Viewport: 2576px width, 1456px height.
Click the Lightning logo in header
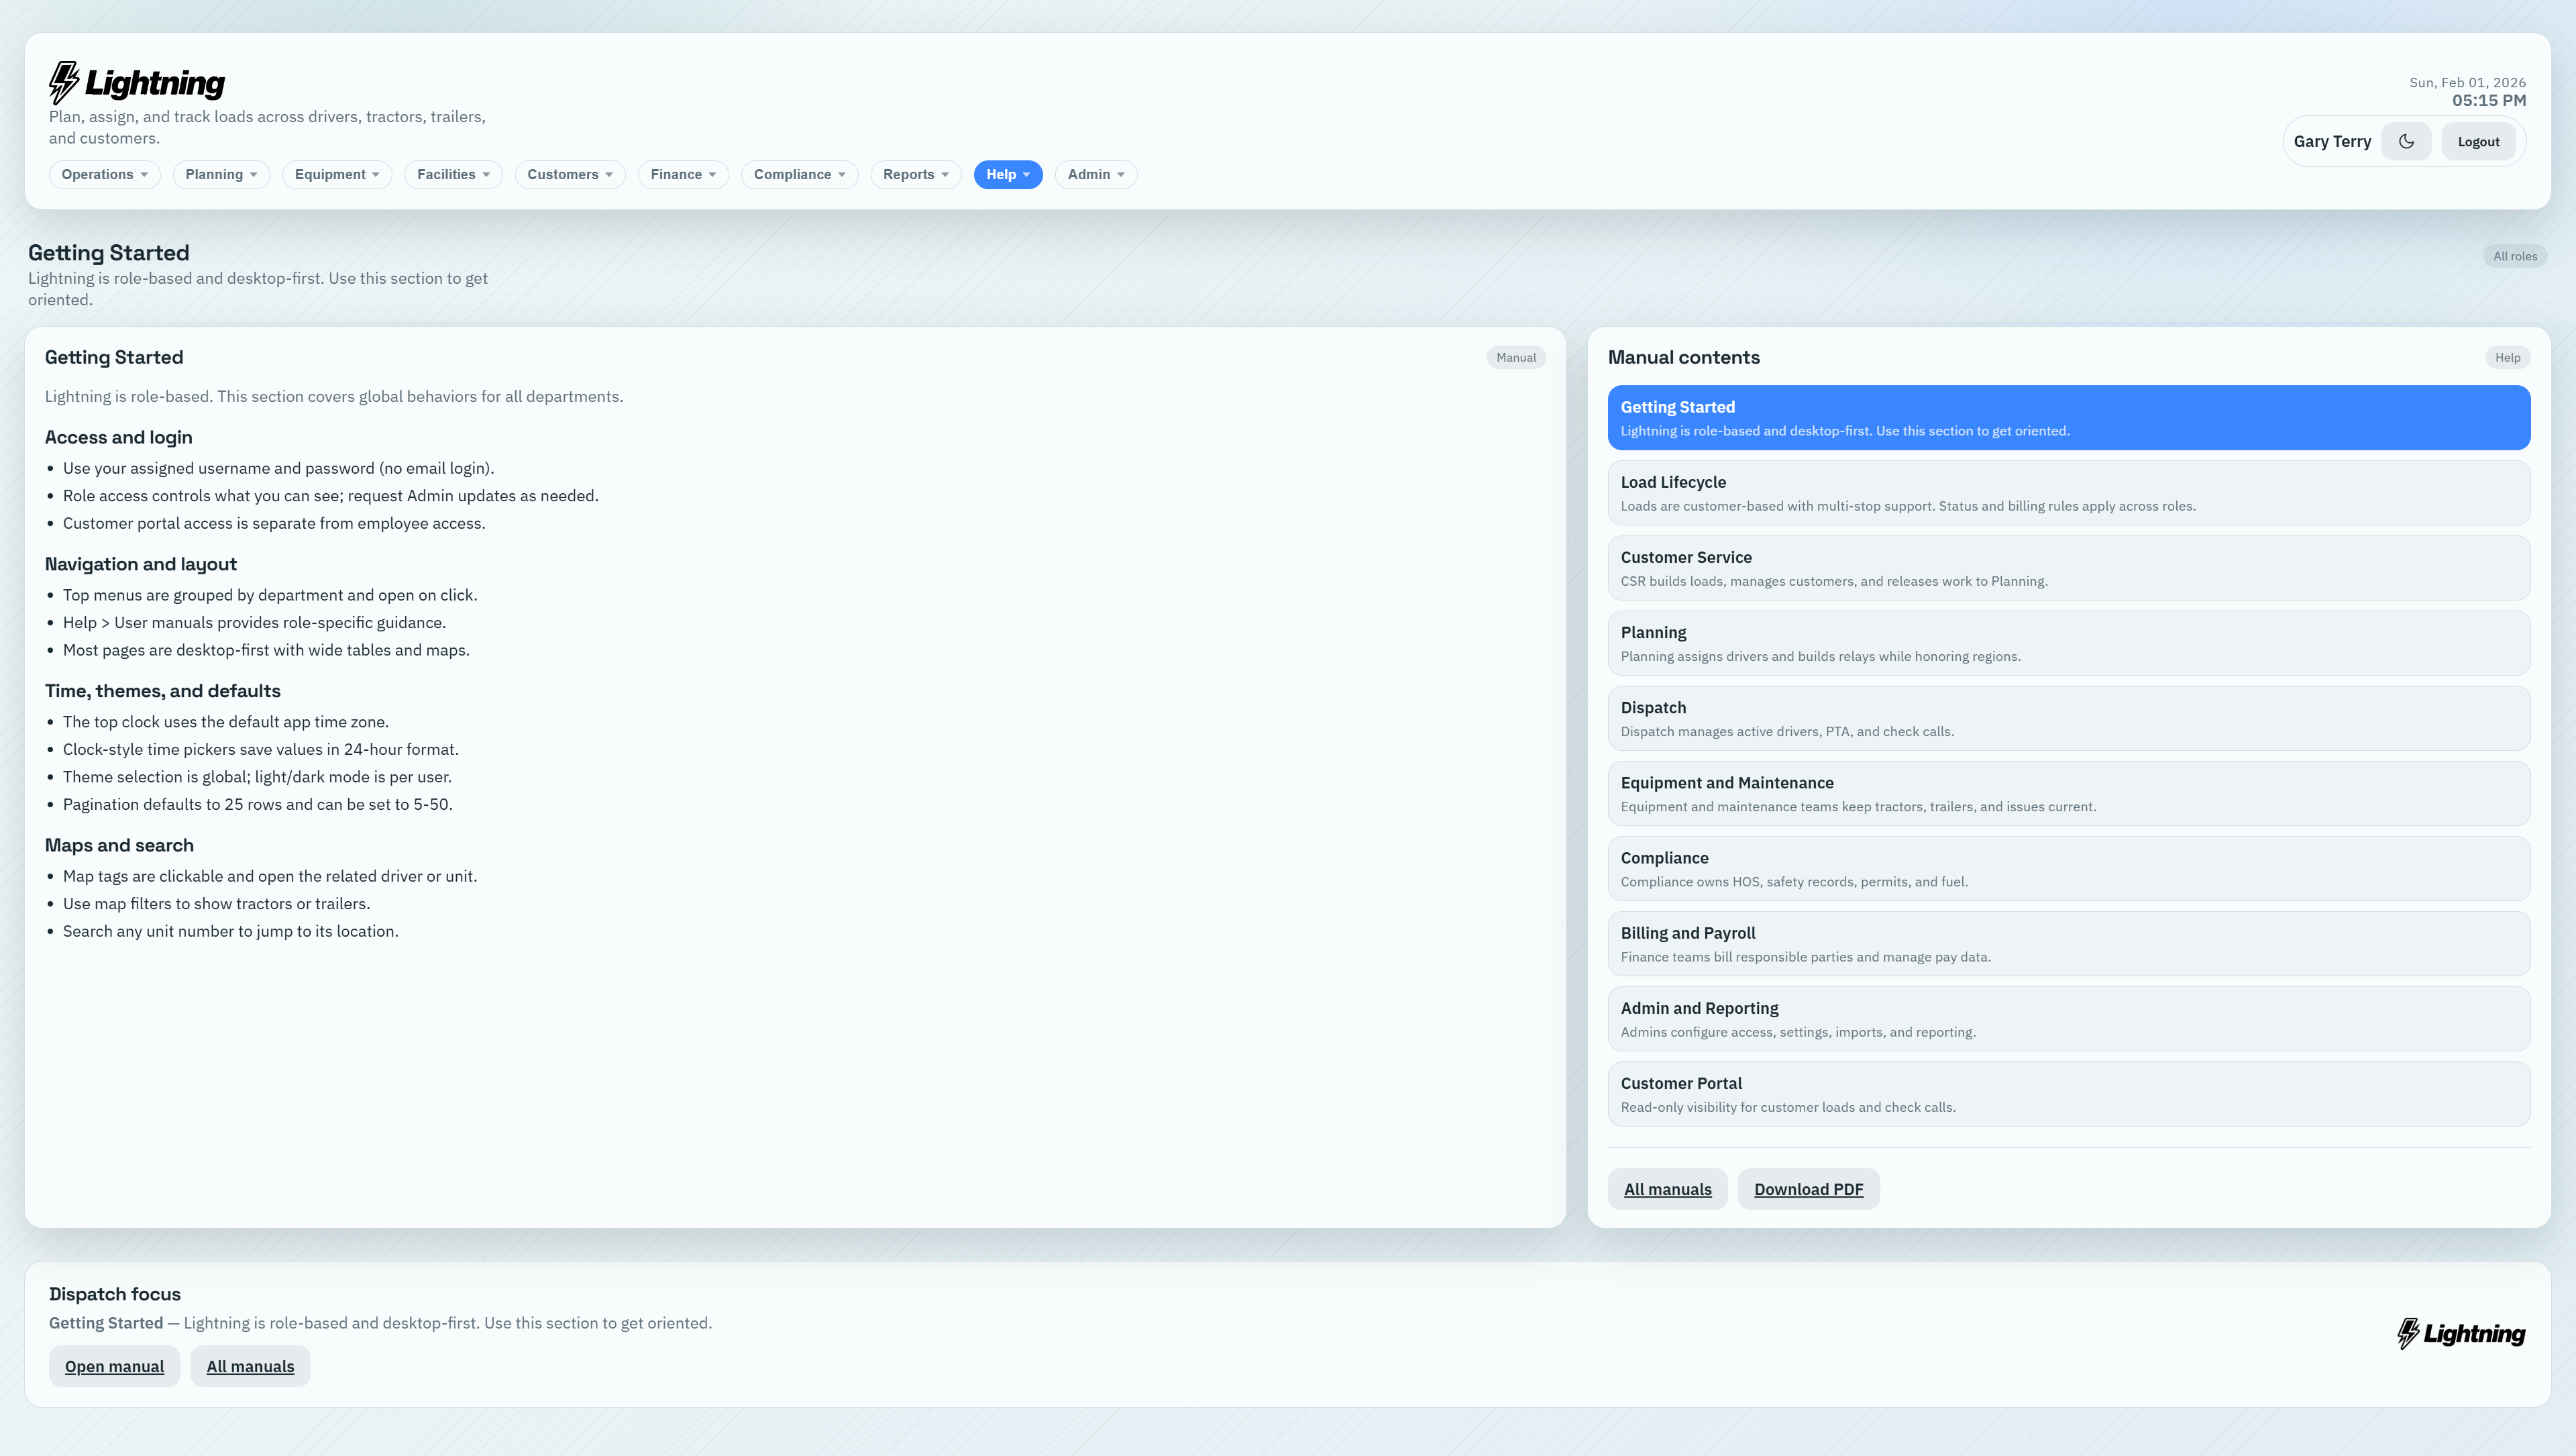coord(137,82)
